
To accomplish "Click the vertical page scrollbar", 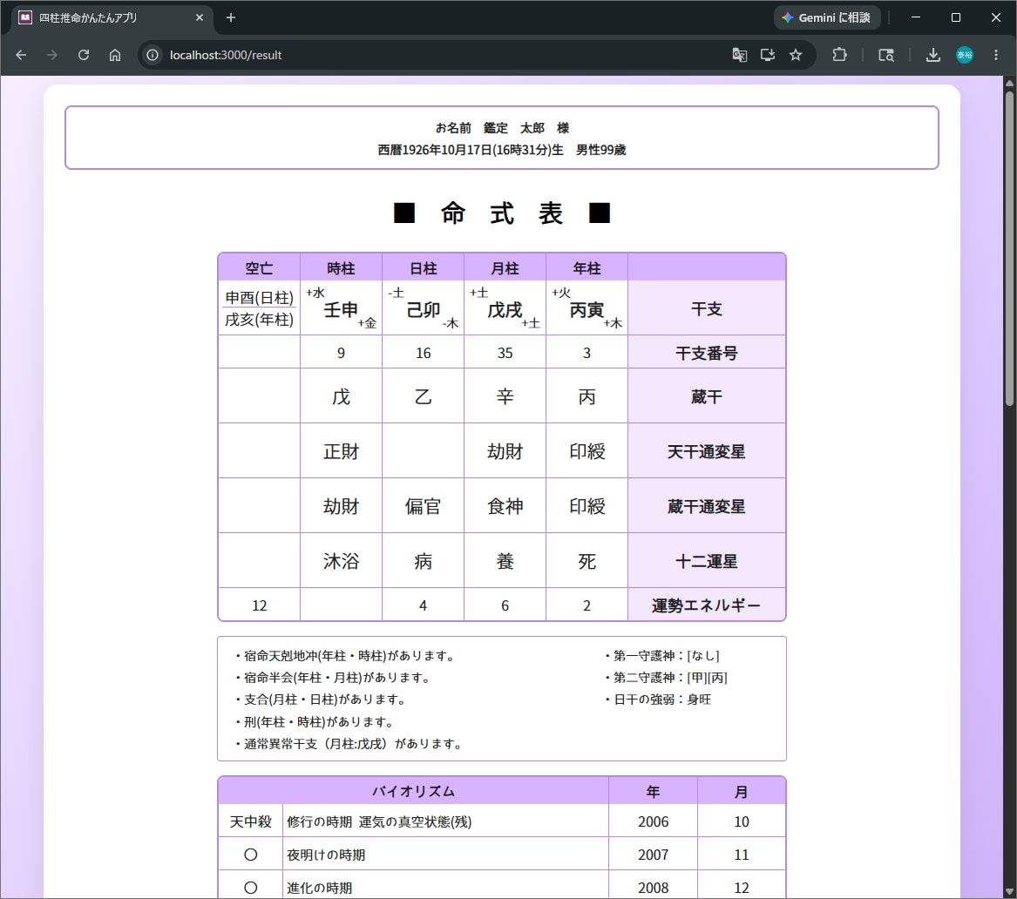I will [1009, 248].
